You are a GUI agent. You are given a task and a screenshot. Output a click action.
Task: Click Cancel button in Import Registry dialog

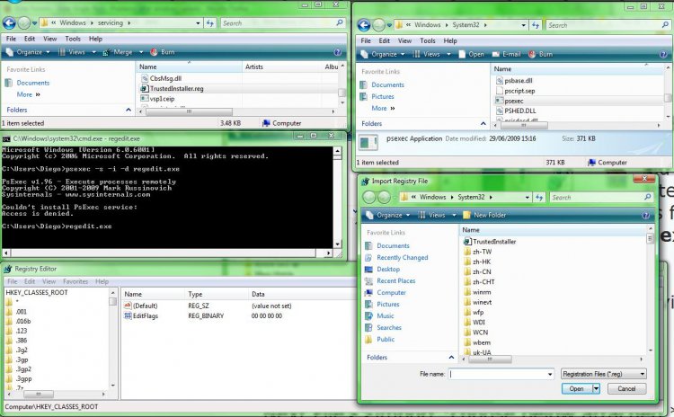click(626, 388)
